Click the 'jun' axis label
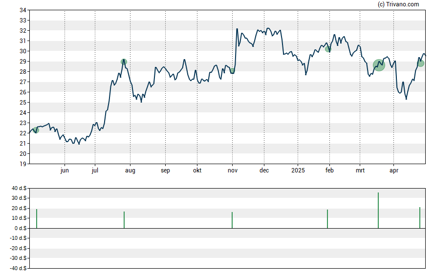 [65, 170]
